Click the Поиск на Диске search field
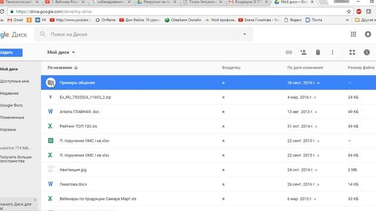Viewport: 376px width, 211px height. [143, 34]
